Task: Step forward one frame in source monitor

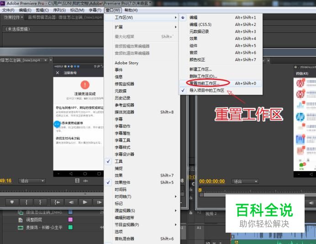Action: (99, 202)
